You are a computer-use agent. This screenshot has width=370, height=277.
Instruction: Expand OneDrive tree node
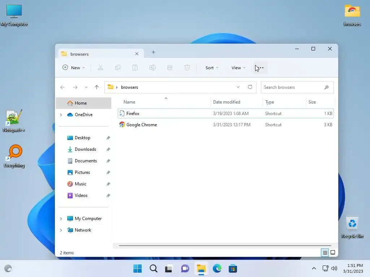pyautogui.click(x=61, y=115)
